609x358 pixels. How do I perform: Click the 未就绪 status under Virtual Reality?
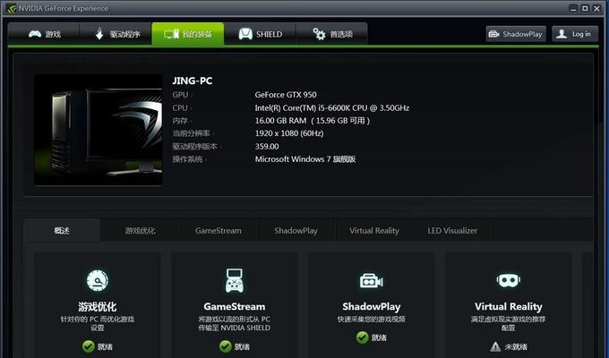(516, 346)
